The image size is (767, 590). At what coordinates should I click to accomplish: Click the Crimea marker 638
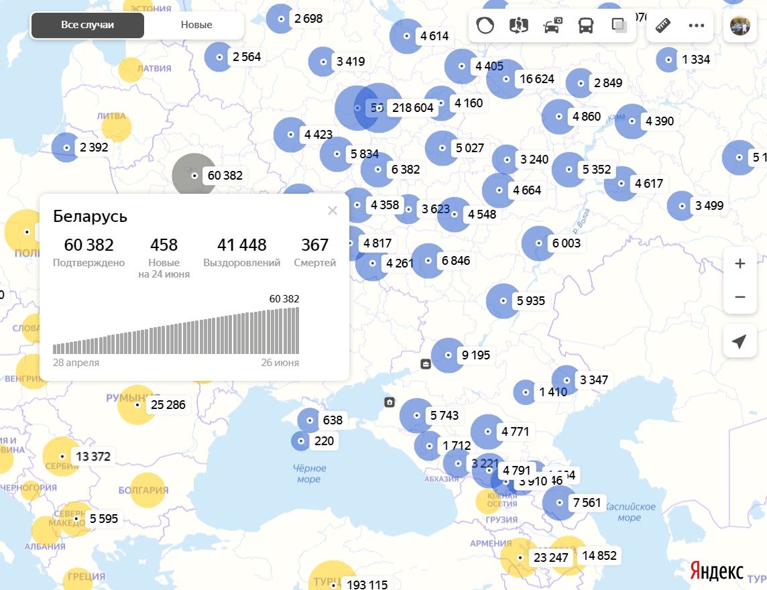pyautogui.click(x=309, y=420)
